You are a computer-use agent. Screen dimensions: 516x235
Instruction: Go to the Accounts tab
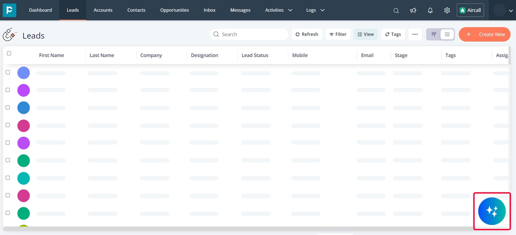pyautogui.click(x=103, y=10)
